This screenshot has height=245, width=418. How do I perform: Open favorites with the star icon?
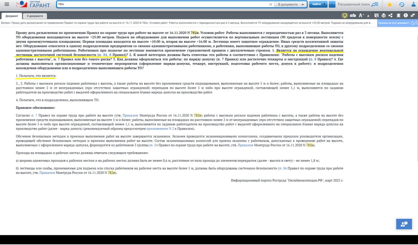(389, 5)
